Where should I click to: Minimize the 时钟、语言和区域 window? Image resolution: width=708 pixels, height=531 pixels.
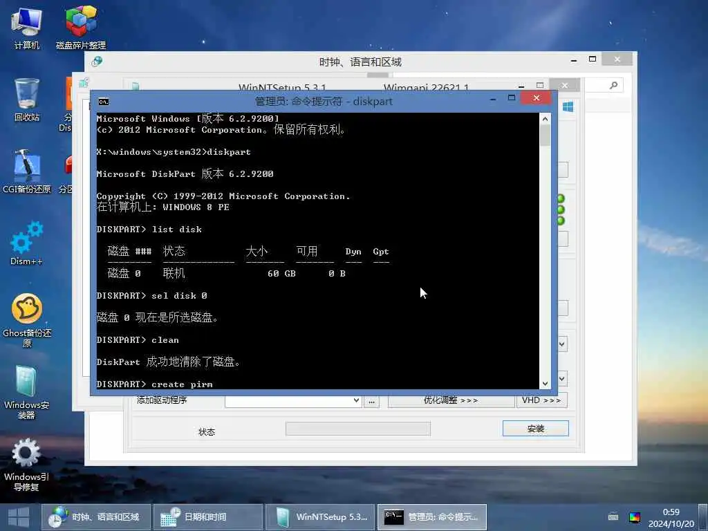coord(574,60)
